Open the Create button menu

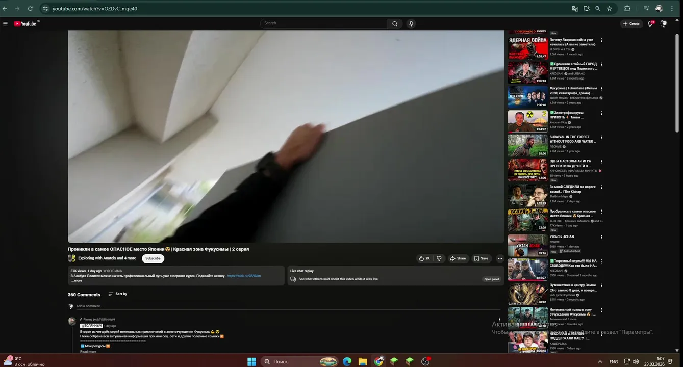[631, 23]
